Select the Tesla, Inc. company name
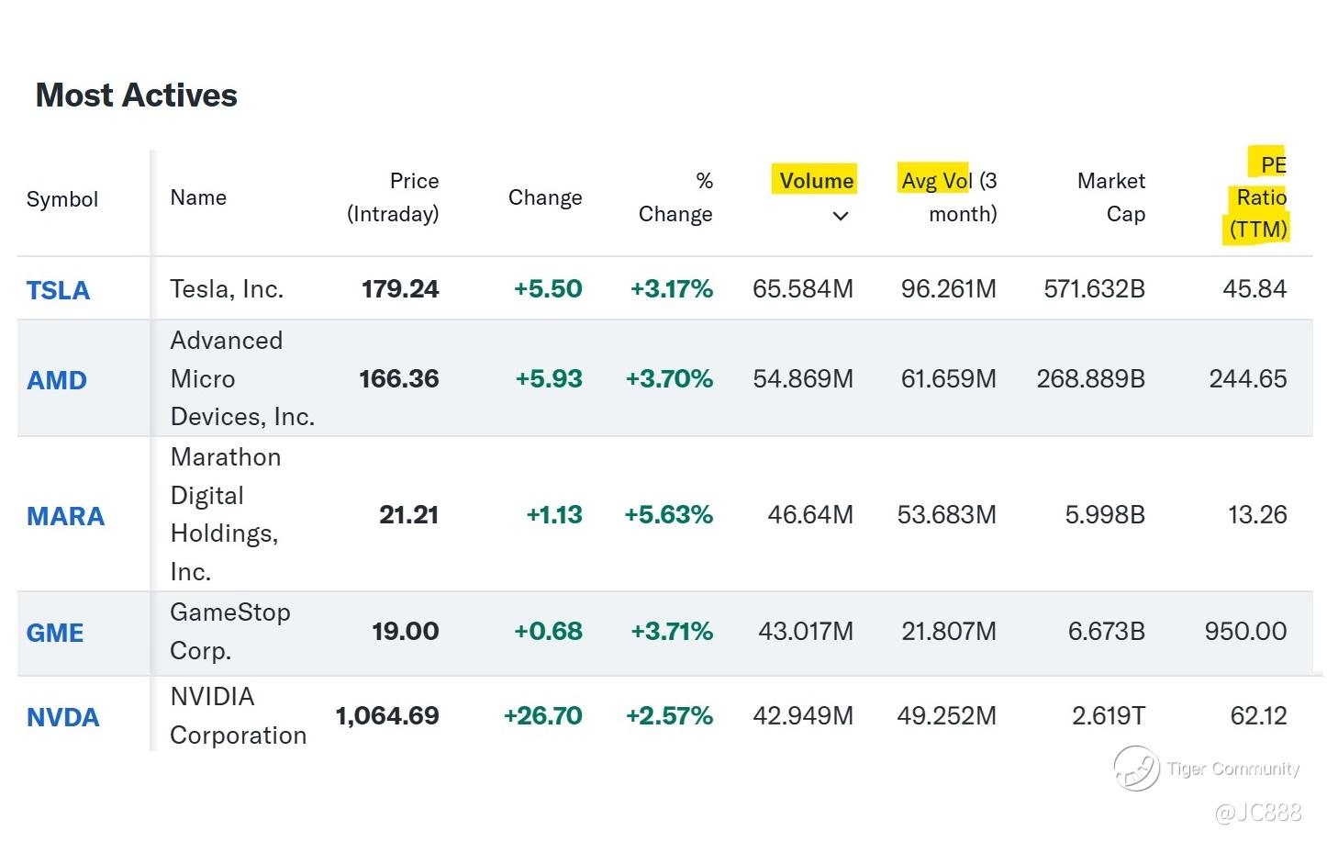This screenshot has height=842, width=1327. [x=227, y=289]
